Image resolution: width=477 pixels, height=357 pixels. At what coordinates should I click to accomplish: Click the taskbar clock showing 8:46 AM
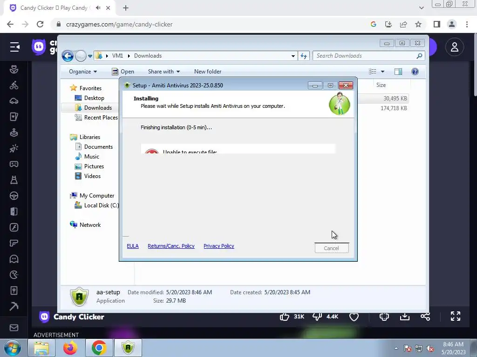tap(453, 348)
